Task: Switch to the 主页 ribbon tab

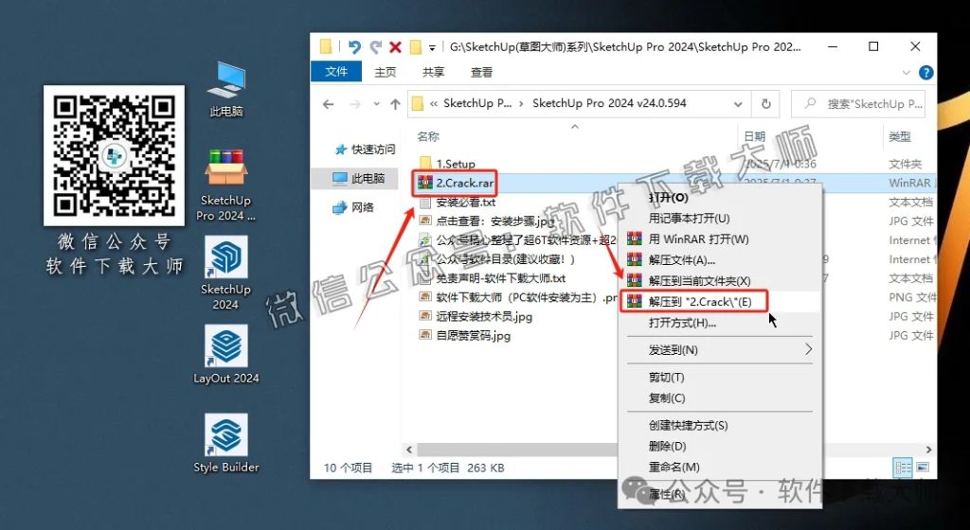Action: coord(385,72)
